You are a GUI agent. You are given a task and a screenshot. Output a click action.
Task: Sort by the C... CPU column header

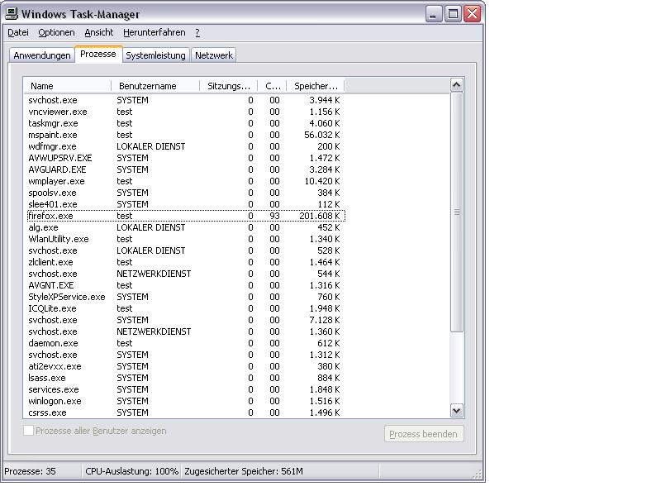(x=273, y=86)
